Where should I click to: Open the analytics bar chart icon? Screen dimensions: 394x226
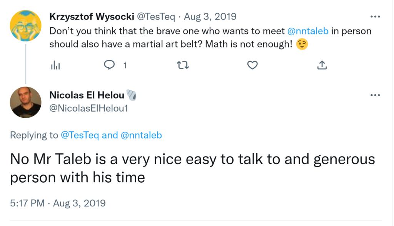coord(55,66)
